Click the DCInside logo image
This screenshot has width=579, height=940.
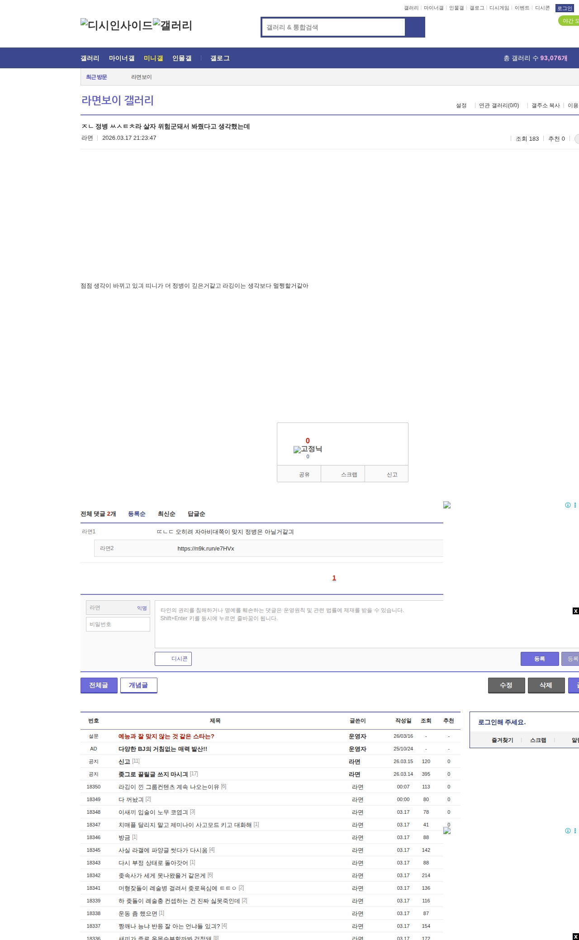tap(117, 25)
